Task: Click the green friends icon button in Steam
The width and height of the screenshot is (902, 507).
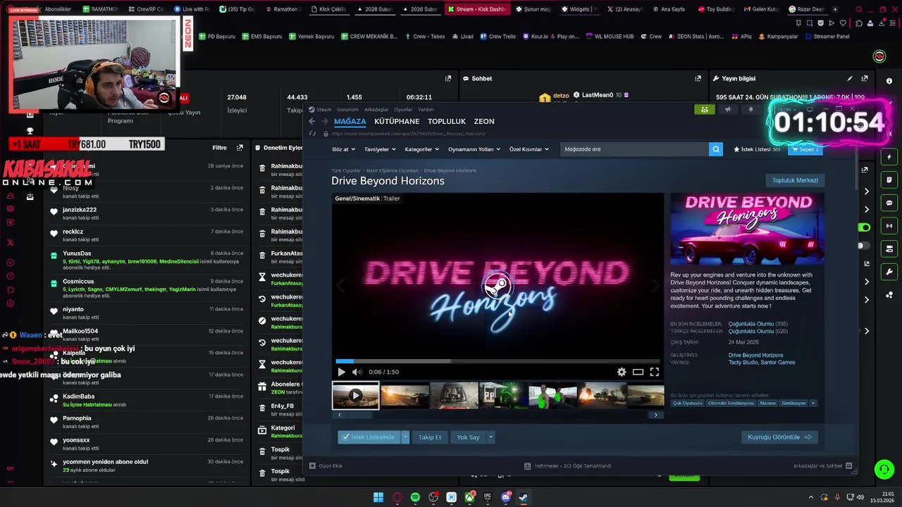Action: pyautogui.click(x=704, y=109)
